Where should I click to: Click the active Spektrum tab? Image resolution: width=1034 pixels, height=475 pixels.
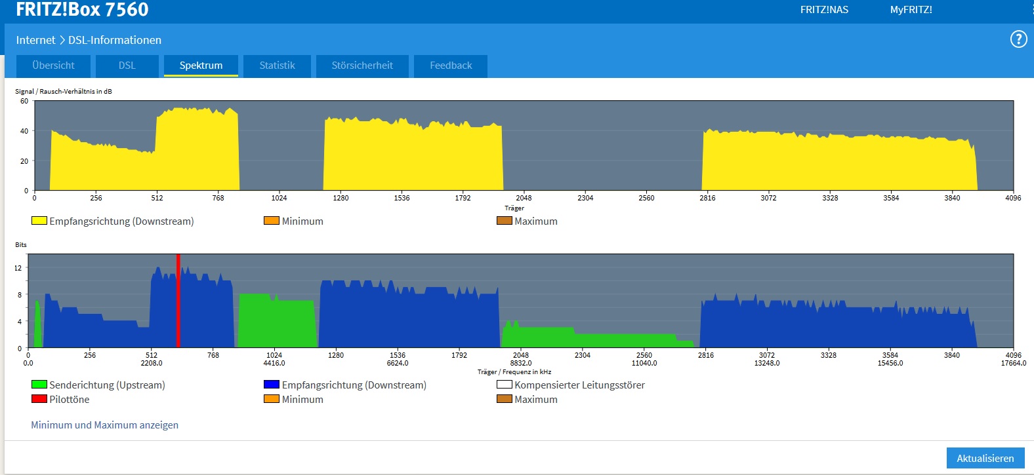coord(201,66)
